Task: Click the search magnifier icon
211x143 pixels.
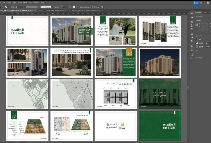Action: (x=201, y=3)
